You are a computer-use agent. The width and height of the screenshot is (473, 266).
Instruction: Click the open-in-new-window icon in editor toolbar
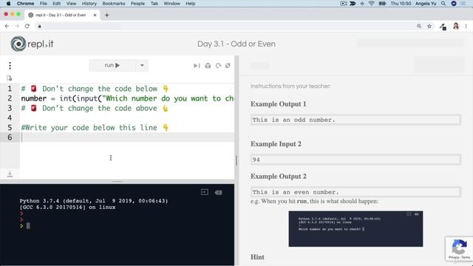click(x=228, y=66)
